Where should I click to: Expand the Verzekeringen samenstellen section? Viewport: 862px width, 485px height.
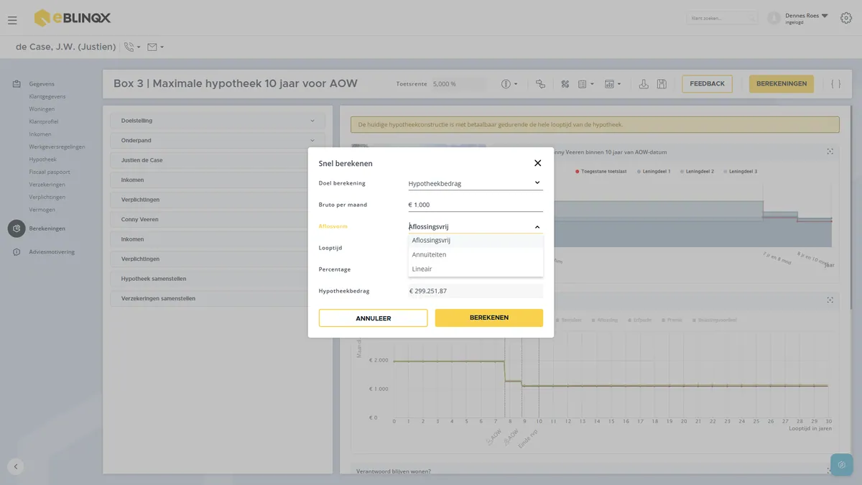coord(218,298)
